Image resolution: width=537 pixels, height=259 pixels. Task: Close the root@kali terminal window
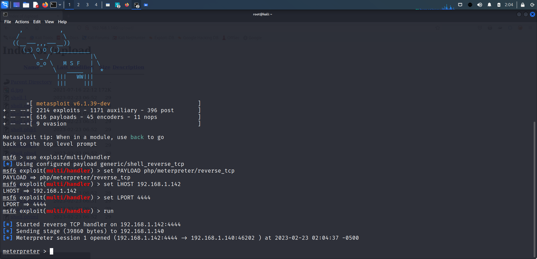pyautogui.click(x=533, y=14)
